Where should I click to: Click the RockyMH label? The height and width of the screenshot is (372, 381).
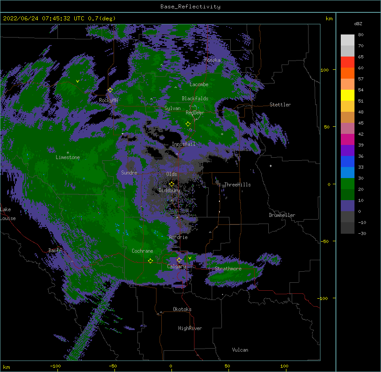[108, 100]
